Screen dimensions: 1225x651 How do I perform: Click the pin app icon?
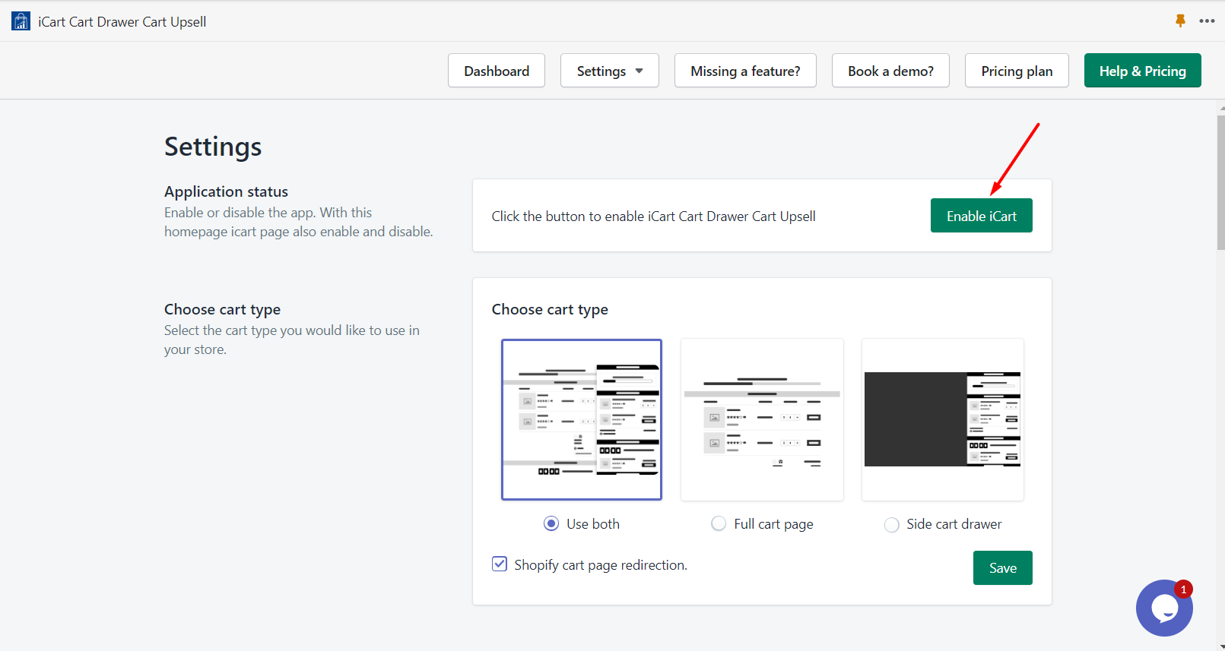tap(1180, 21)
